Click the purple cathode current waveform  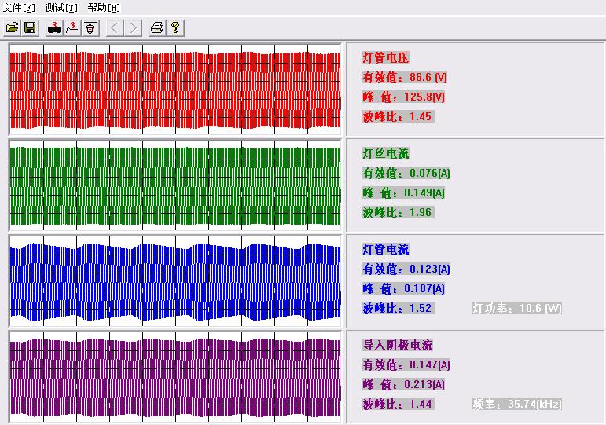(x=175, y=377)
